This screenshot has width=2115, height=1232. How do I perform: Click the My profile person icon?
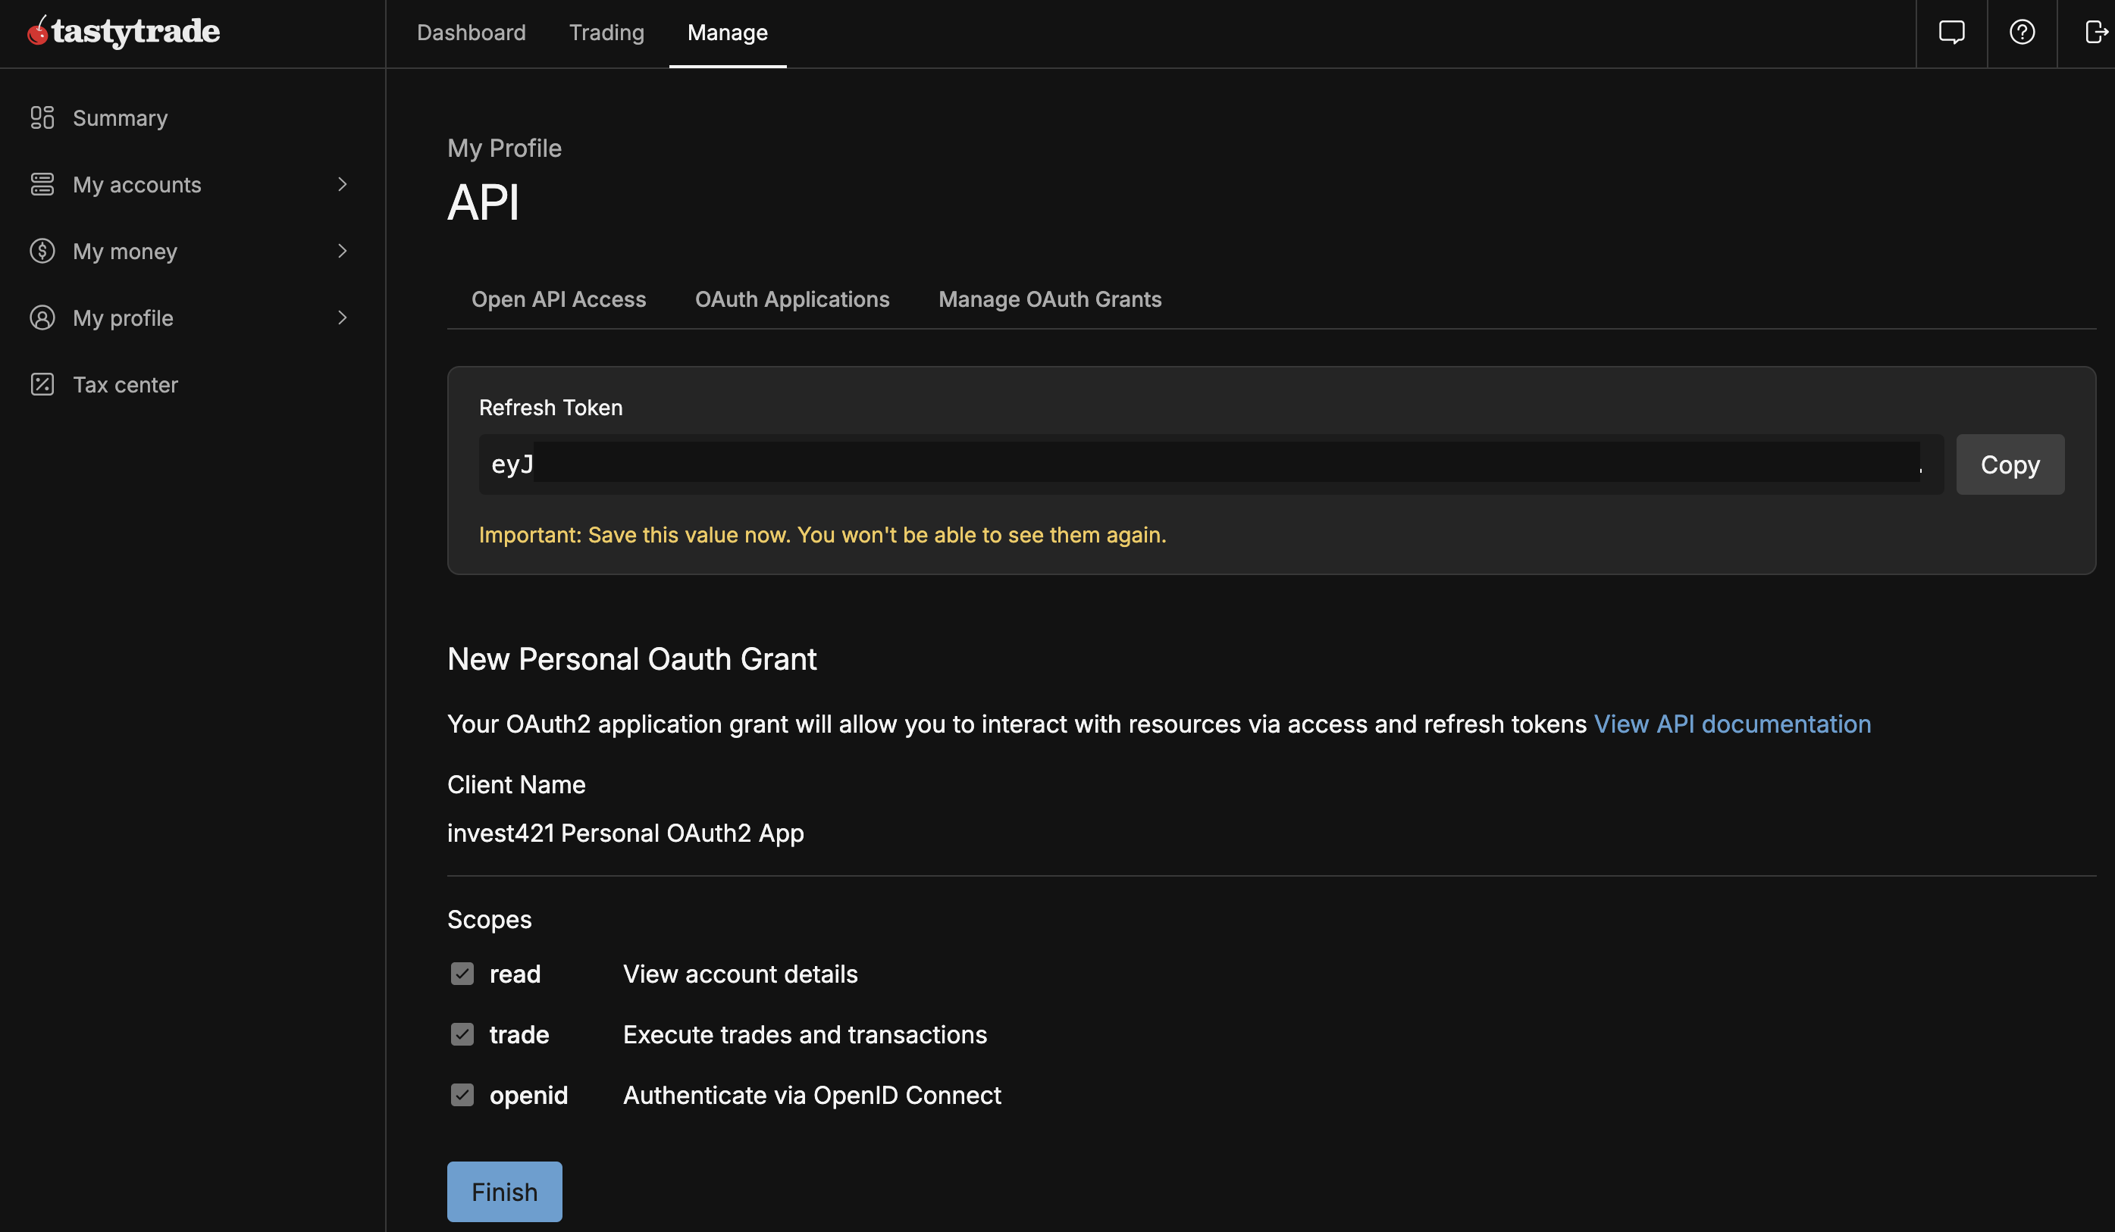42,318
